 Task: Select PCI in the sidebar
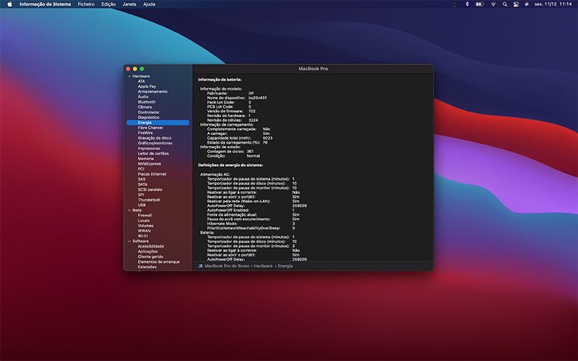pyautogui.click(x=141, y=169)
